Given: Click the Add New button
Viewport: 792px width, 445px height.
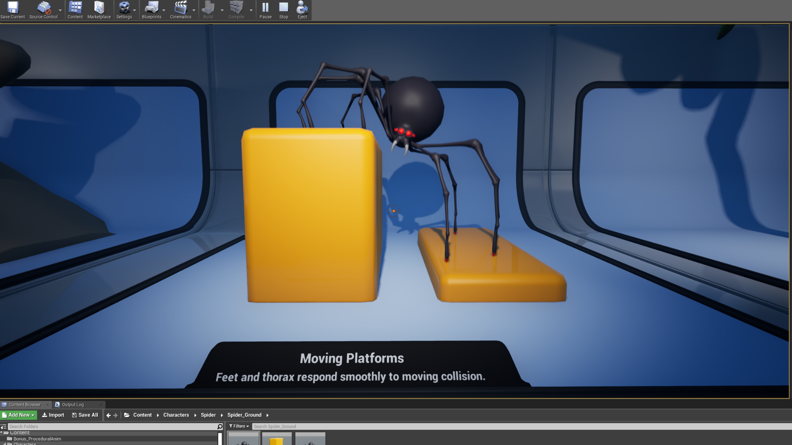Looking at the screenshot, I should coord(19,415).
